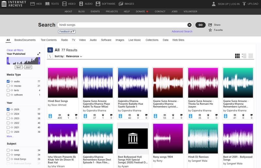Select the Books/Documents tab
This screenshot has width=261, height=168.
click(25, 40)
